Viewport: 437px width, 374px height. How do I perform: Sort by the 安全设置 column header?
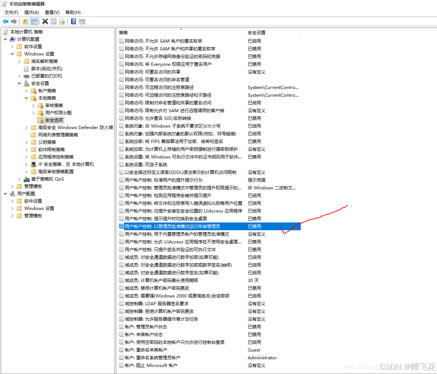coord(273,33)
